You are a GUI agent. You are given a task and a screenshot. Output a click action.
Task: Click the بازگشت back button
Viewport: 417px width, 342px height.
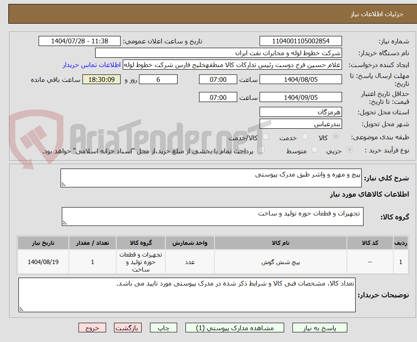tap(128, 327)
